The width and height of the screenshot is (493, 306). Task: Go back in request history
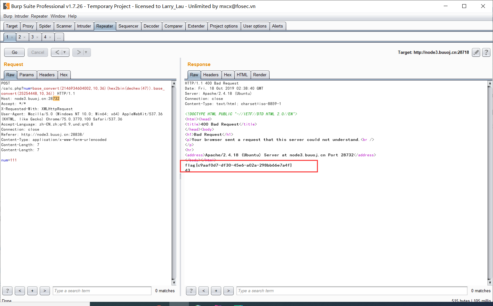point(57,52)
